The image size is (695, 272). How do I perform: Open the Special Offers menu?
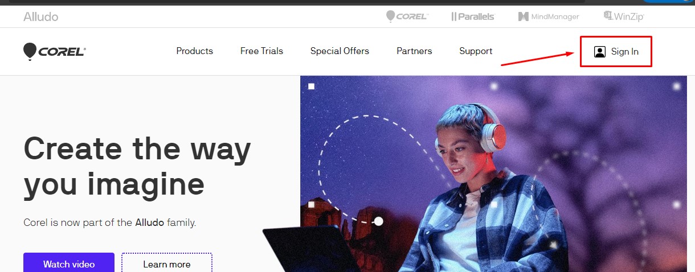[x=340, y=51]
